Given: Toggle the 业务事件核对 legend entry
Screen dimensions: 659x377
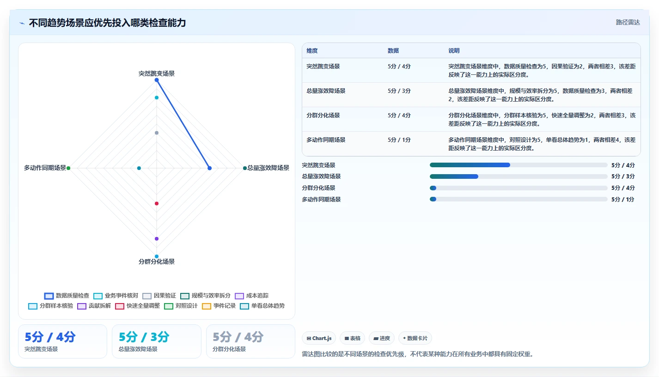Looking at the screenshot, I should (x=116, y=296).
